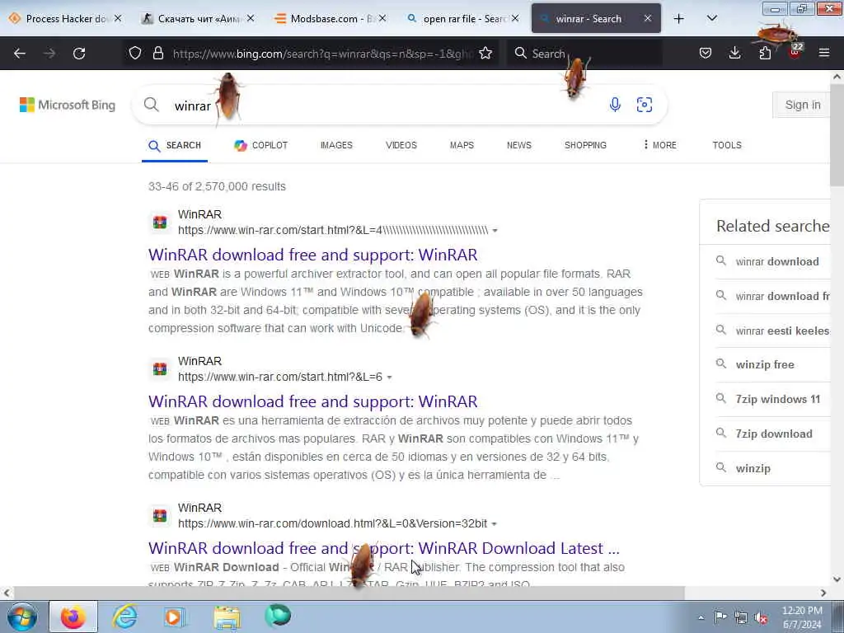
Task: Open File Explorer from taskbar
Action: point(227,617)
